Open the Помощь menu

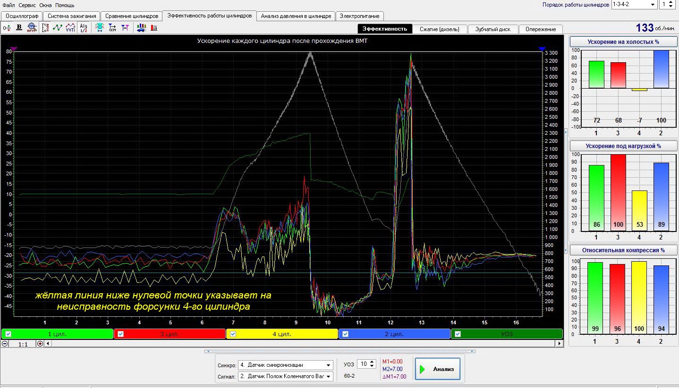click(65, 5)
